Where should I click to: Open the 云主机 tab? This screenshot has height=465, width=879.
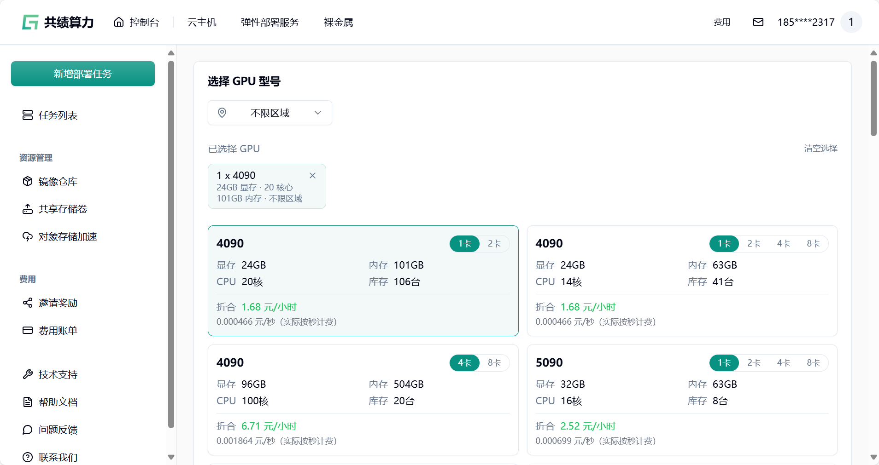tap(202, 22)
